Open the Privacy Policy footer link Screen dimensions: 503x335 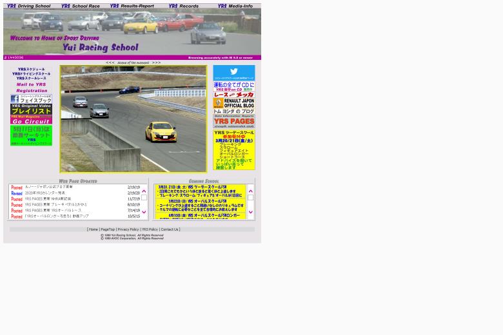pyautogui.click(x=128, y=229)
